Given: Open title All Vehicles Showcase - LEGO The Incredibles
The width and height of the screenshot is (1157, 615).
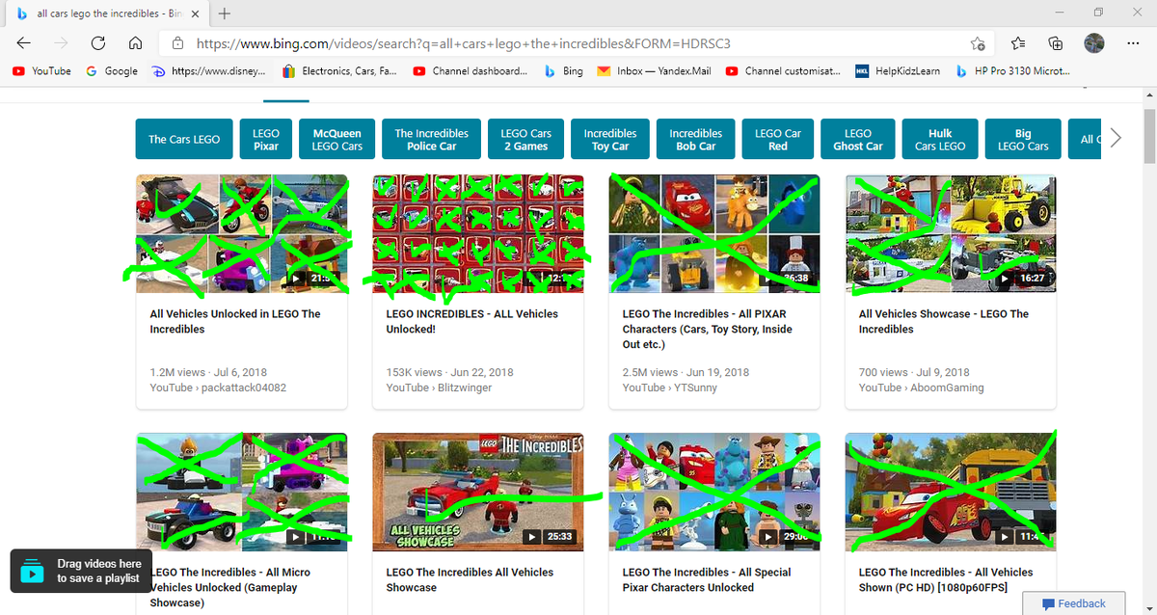Looking at the screenshot, I should pyautogui.click(x=944, y=321).
